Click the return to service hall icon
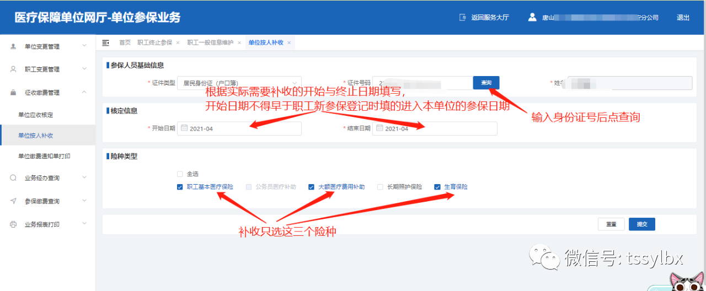 [463, 17]
